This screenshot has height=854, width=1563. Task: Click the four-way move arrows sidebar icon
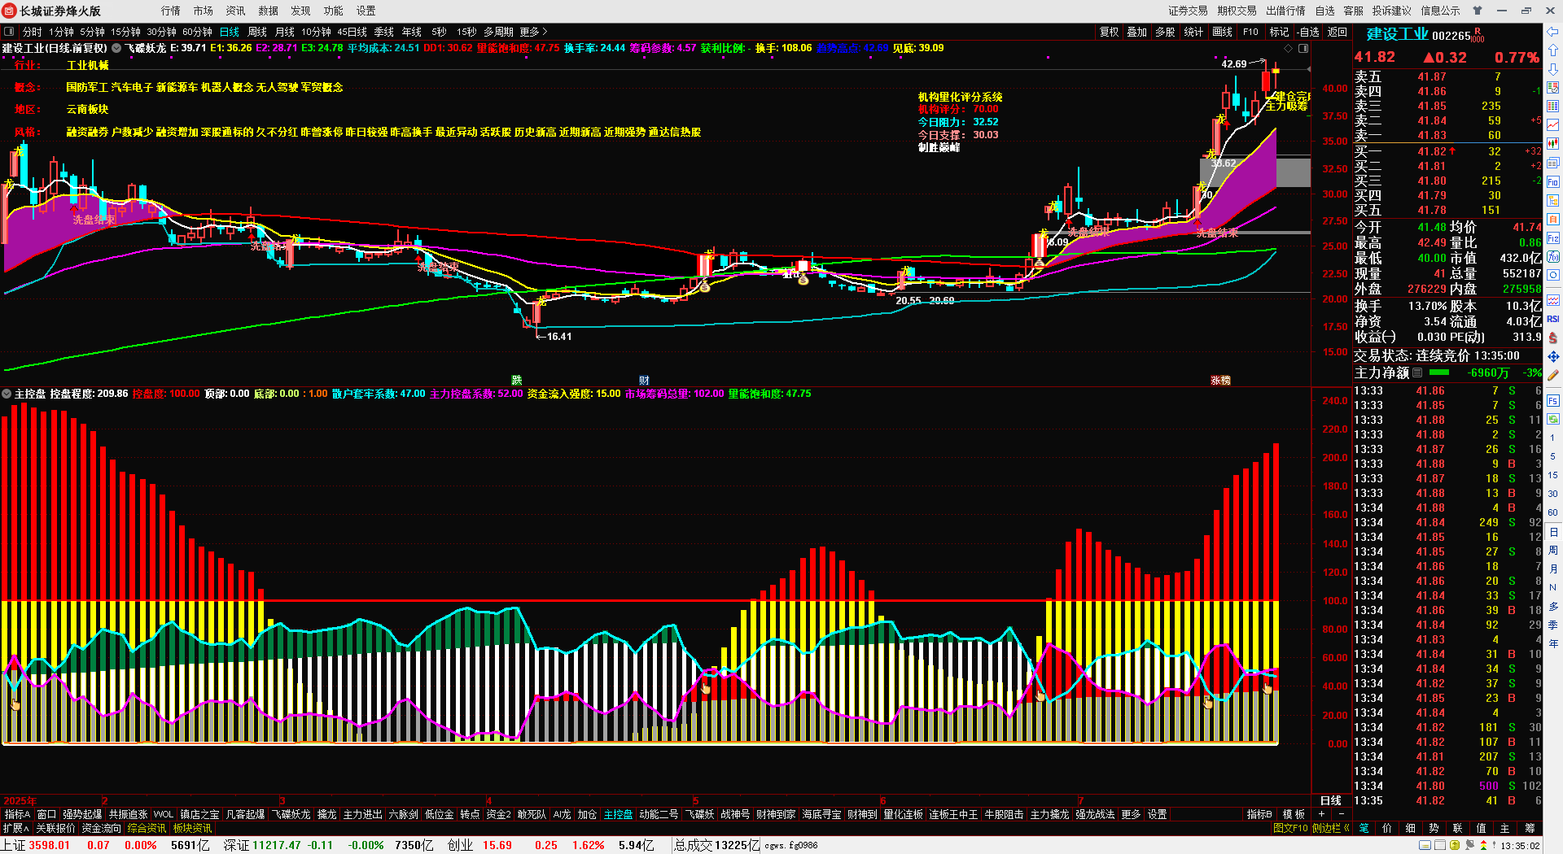click(1553, 356)
